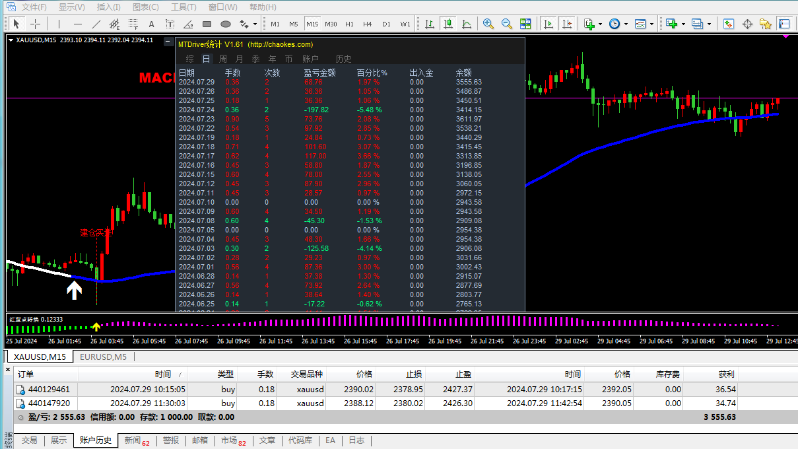Viewport: 798px width, 449px height.
Task: Select the ellipse shape tool
Action: point(225,24)
